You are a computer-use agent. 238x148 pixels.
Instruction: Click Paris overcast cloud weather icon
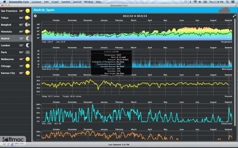28,52
